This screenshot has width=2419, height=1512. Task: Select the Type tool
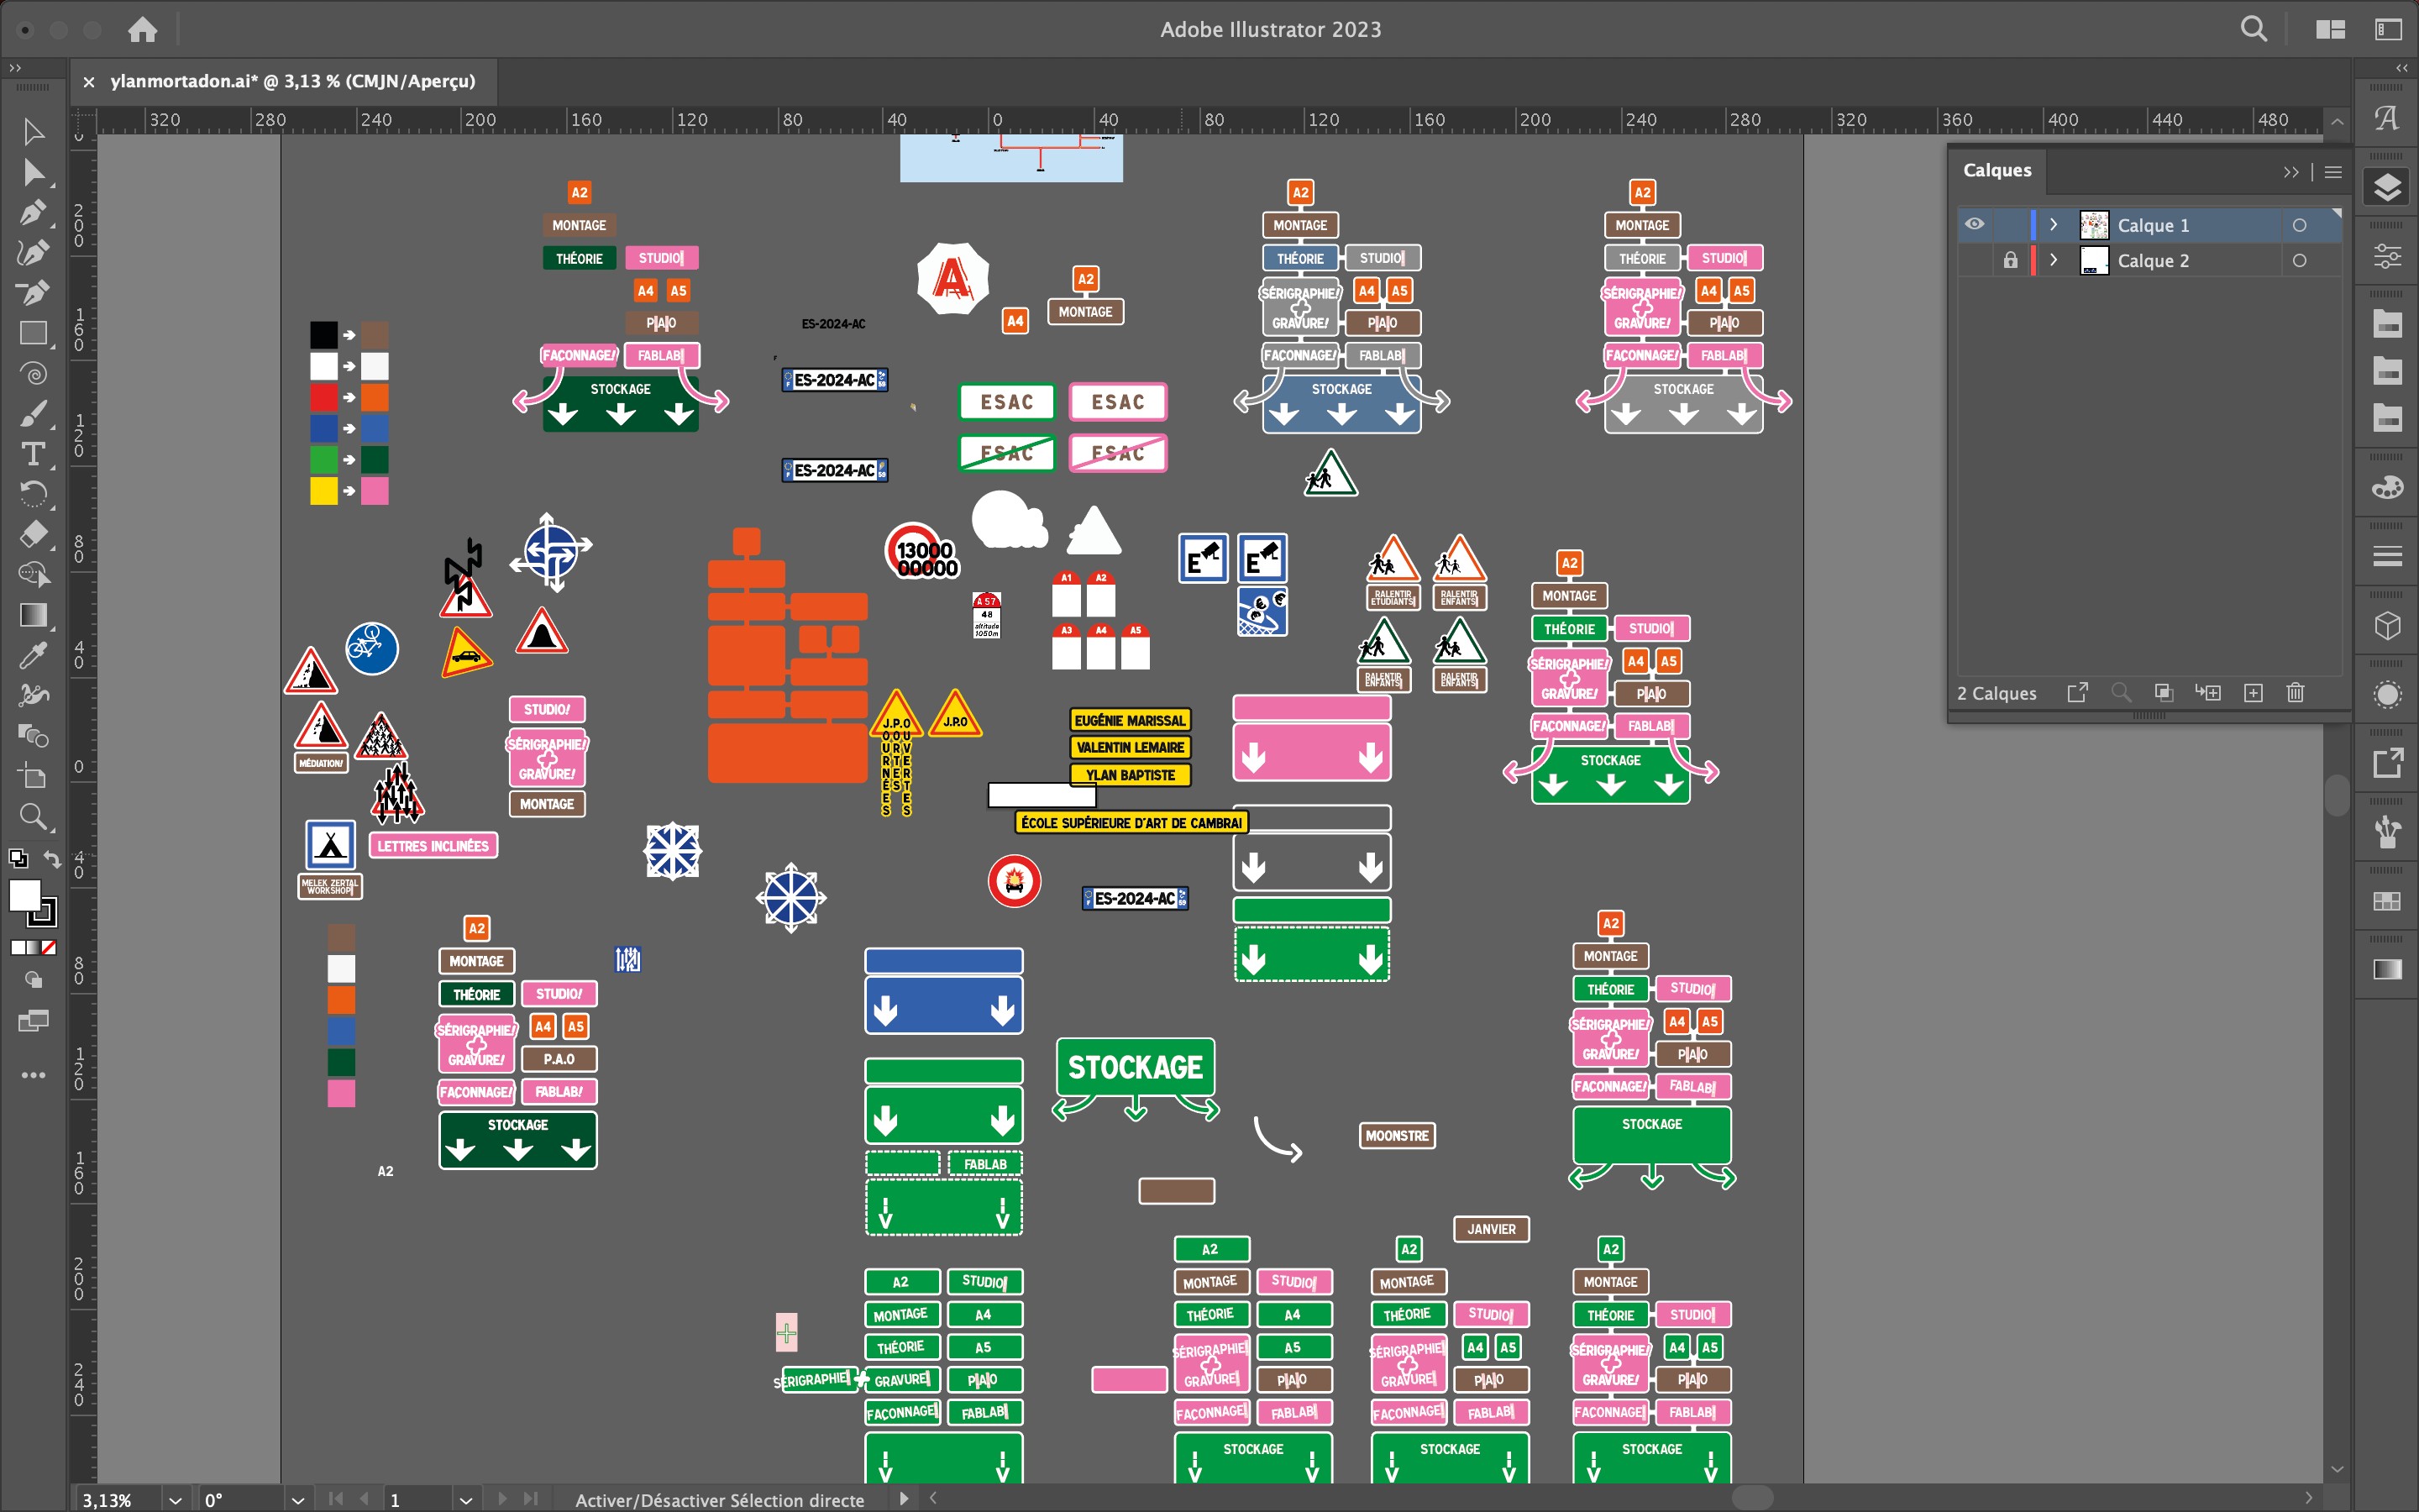click(x=32, y=454)
